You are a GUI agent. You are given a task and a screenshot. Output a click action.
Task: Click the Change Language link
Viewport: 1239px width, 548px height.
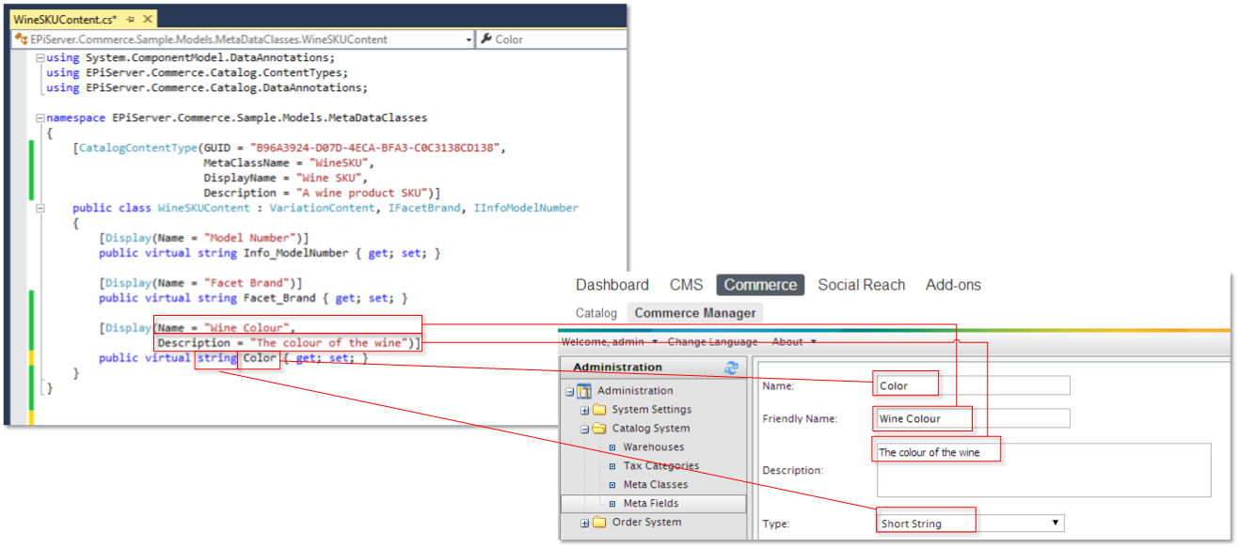point(712,342)
